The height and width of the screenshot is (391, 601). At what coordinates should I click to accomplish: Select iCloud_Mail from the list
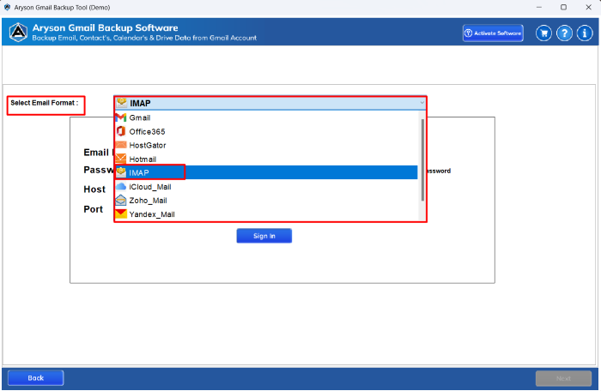click(266, 187)
